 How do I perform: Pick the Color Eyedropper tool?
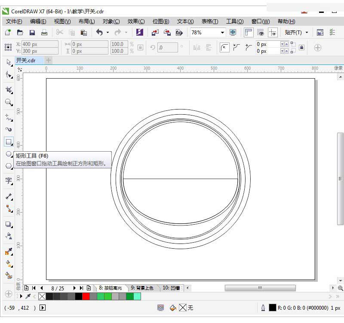click(x=9, y=251)
